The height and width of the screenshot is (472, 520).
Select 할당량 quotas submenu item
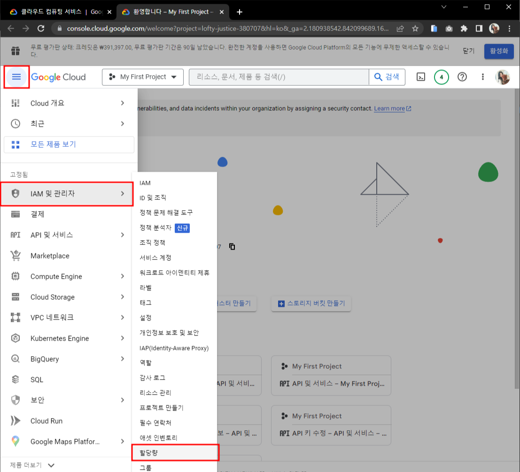[175, 452]
